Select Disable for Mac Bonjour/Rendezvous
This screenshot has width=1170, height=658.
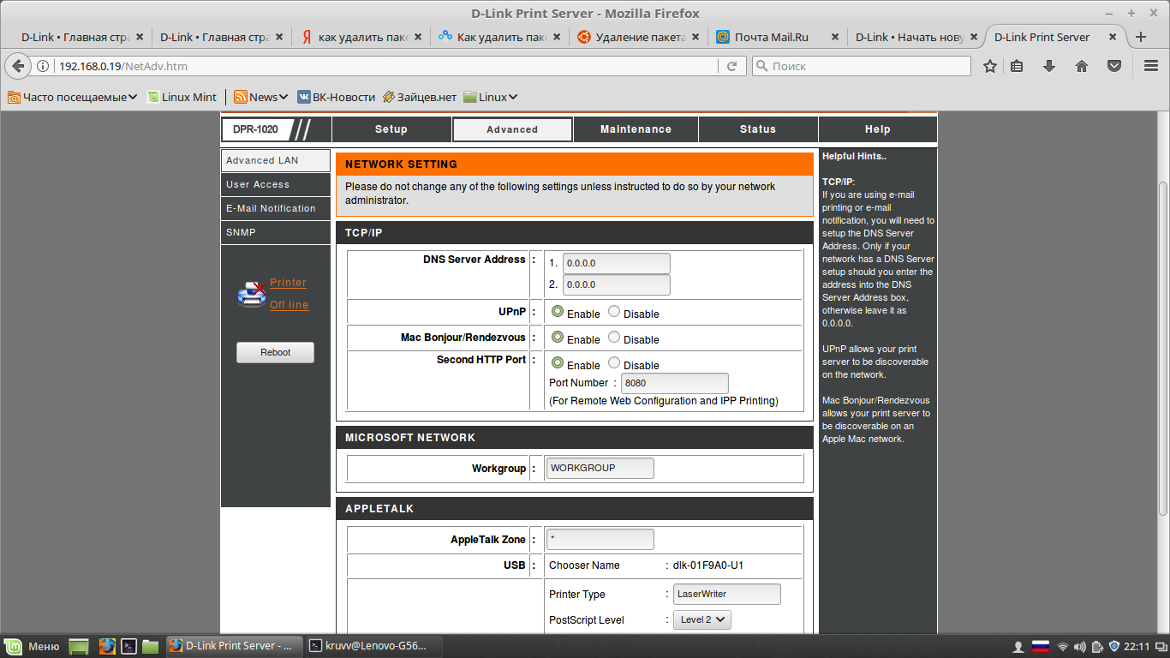pos(614,338)
